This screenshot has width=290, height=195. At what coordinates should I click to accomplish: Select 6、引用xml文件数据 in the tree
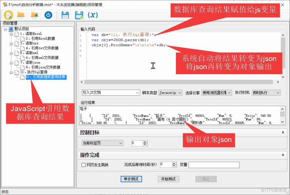(x=42, y=58)
